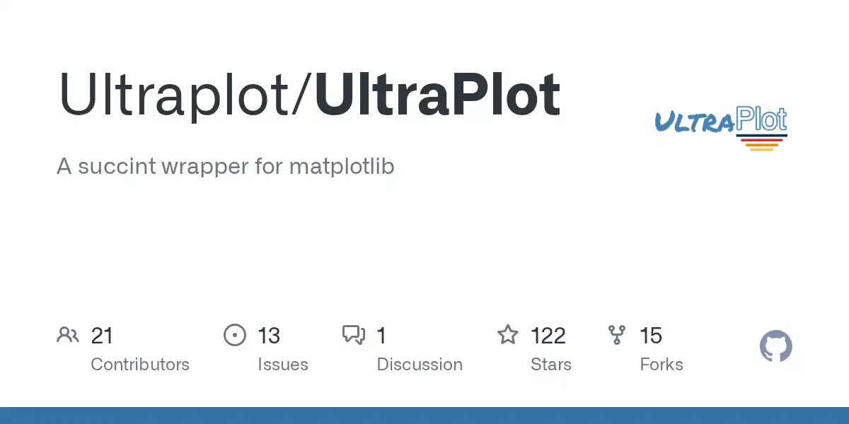The image size is (849, 424).
Task: Click the Discussion label
Action: (420, 365)
